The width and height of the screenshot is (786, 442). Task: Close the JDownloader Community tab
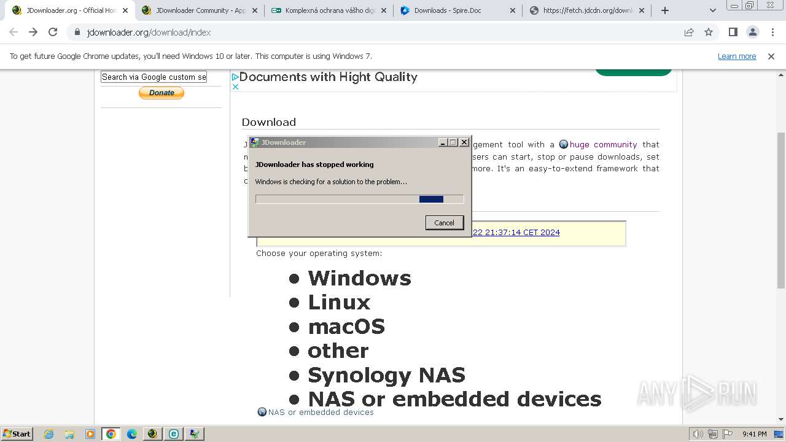point(254,10)
